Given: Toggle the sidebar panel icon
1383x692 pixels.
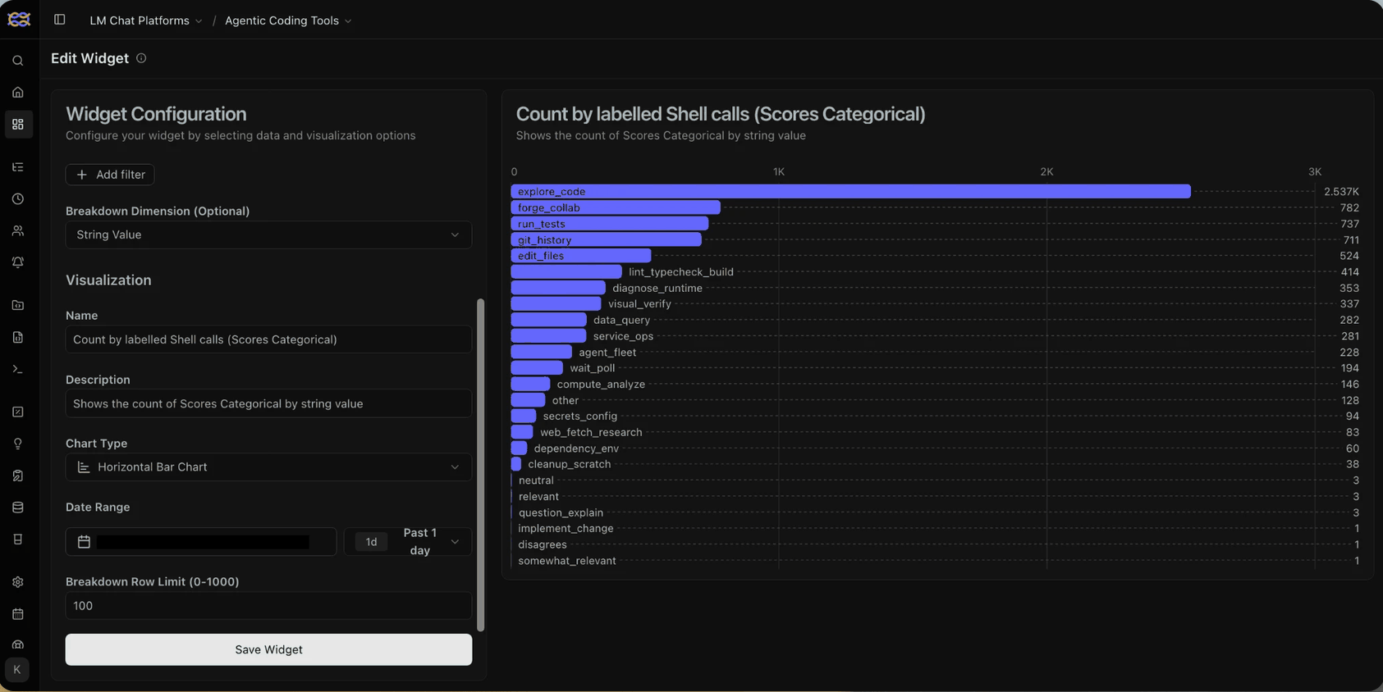Looking at the screenshot, I should pos(60,20).
